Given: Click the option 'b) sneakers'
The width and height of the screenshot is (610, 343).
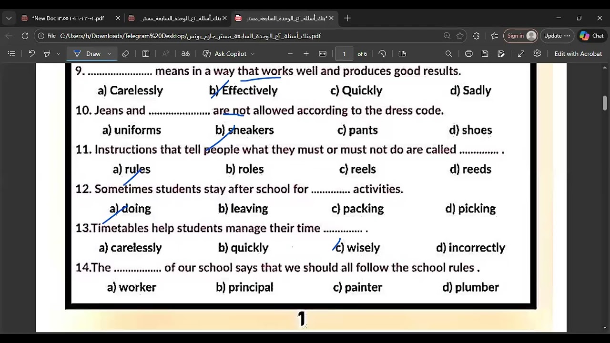Looking at the screenshot, I should (244, 130).
